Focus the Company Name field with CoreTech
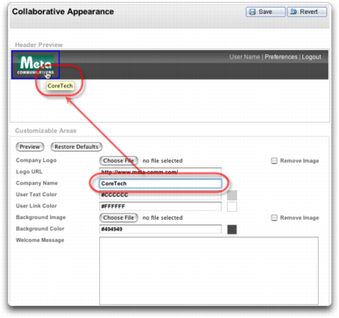339x318 pixels. click(160, 183)
